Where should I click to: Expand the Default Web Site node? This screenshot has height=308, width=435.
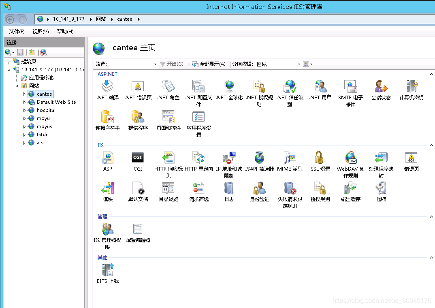[x=24, y=102]
